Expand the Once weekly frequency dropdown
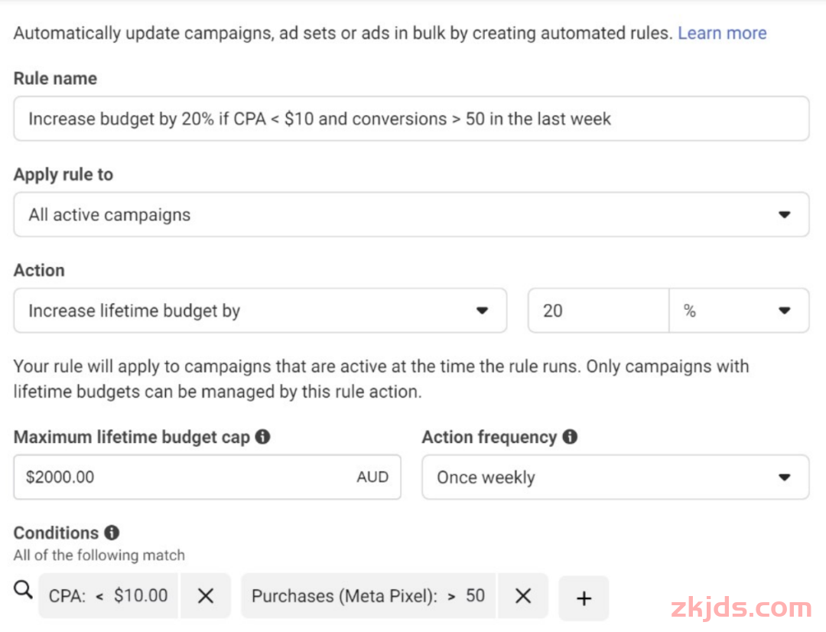This screenshot has width=826, height=632. click(x=615, y=477)
